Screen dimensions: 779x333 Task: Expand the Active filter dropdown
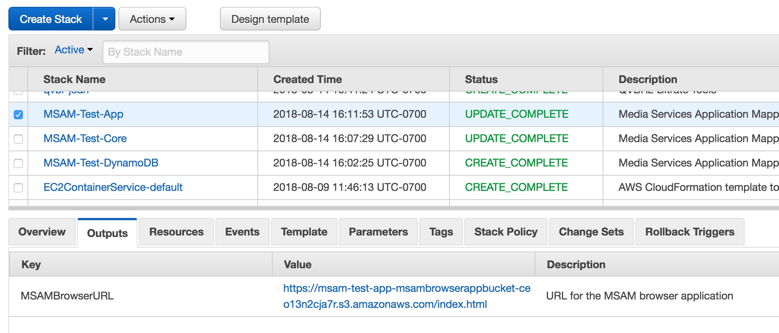74,50
